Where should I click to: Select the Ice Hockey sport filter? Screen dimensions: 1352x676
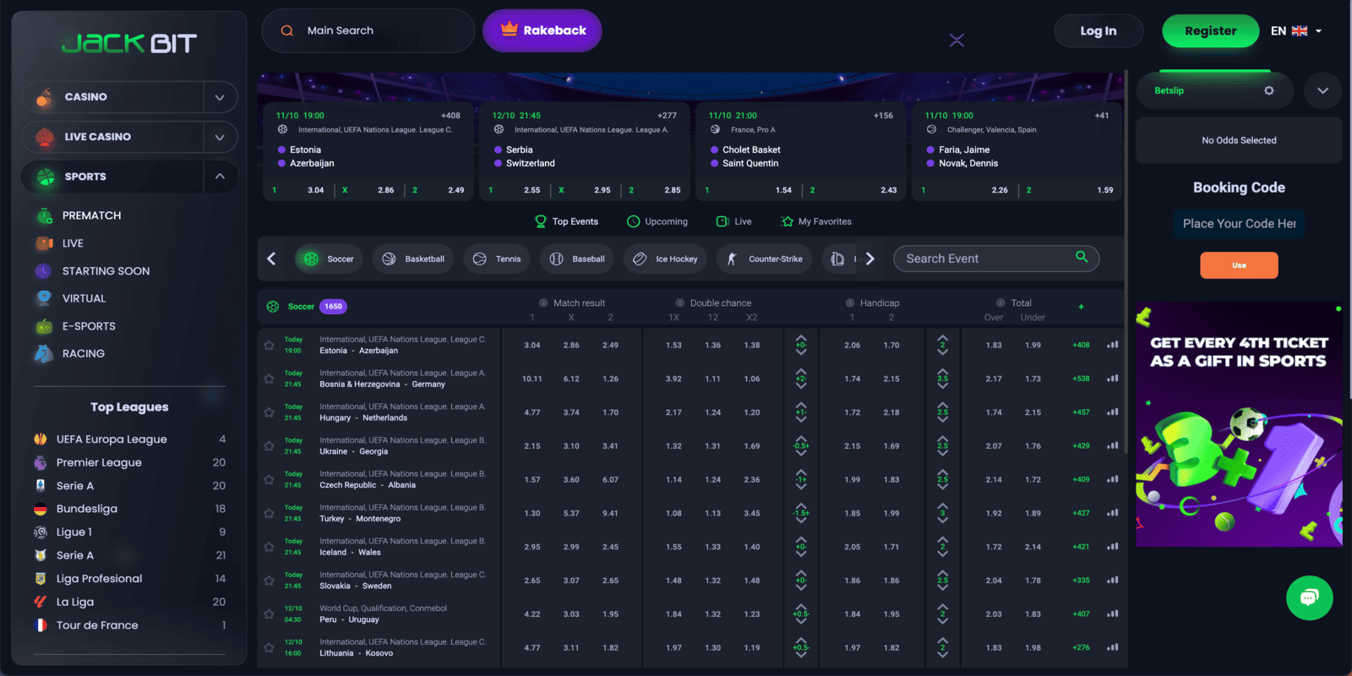tap(665, 259)
